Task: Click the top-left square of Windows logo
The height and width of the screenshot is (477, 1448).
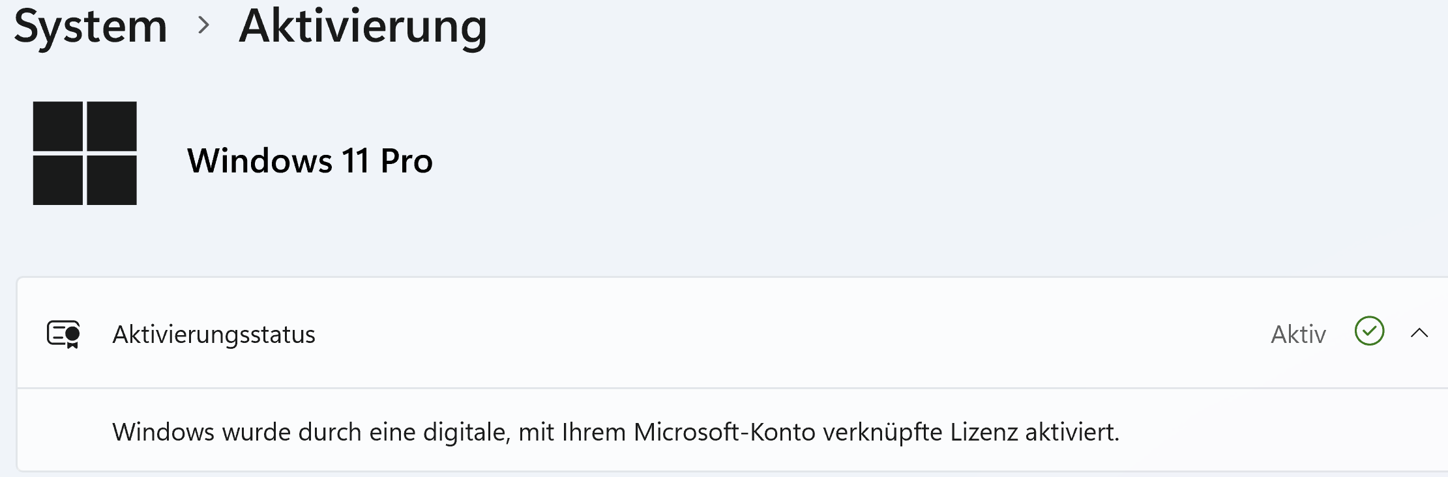Action: click(x=58, y=126)
